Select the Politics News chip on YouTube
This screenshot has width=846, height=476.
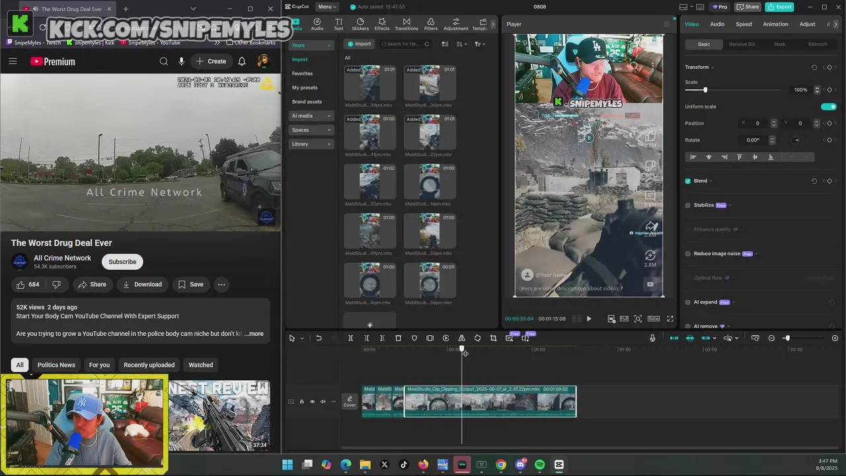coord(56,365)
